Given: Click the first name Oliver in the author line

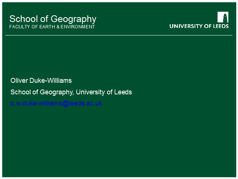Looking at the screenshot, I should [x=19, y=81].
